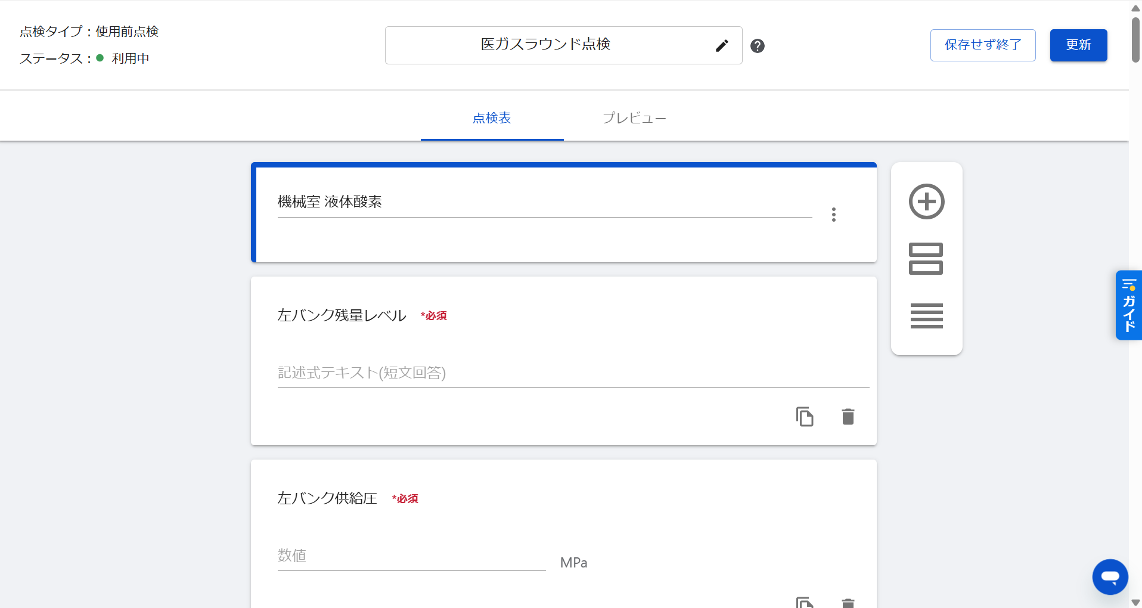Click the 更新 button
The width and height of the screenshot is (1142, 608).
pos(1078,45)
